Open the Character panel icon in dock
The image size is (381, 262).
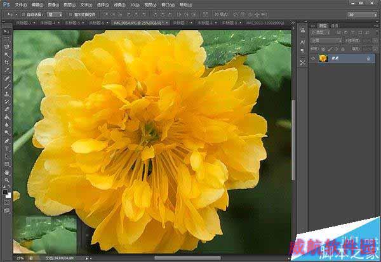pyautogui.click(x=302, y=42)
